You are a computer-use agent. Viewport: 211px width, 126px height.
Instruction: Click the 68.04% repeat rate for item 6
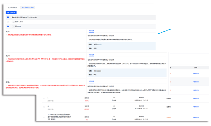point(87,109)
